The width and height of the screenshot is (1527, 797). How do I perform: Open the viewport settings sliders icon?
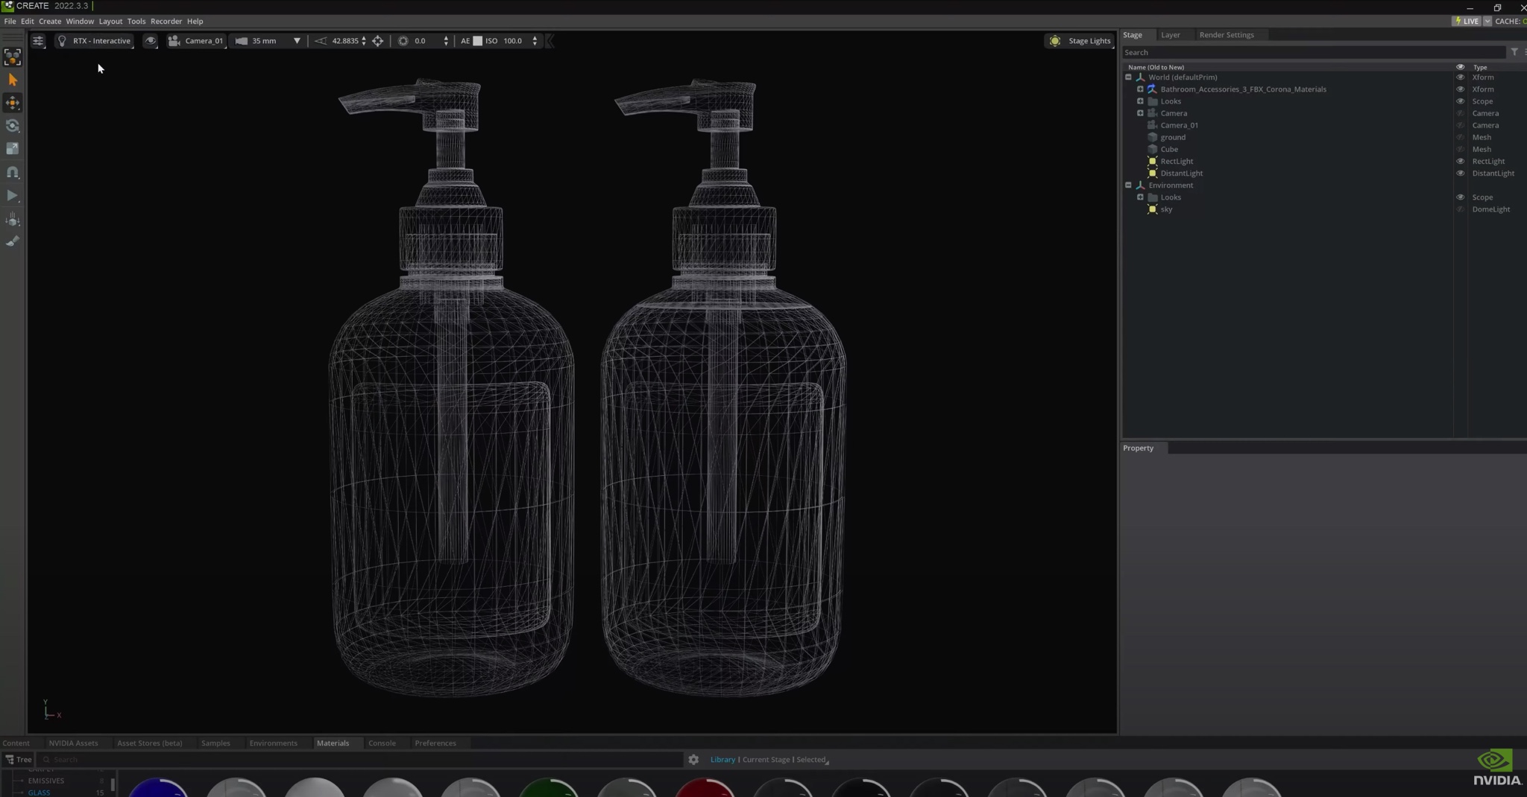pyautogui.click(x=38, y=41)
